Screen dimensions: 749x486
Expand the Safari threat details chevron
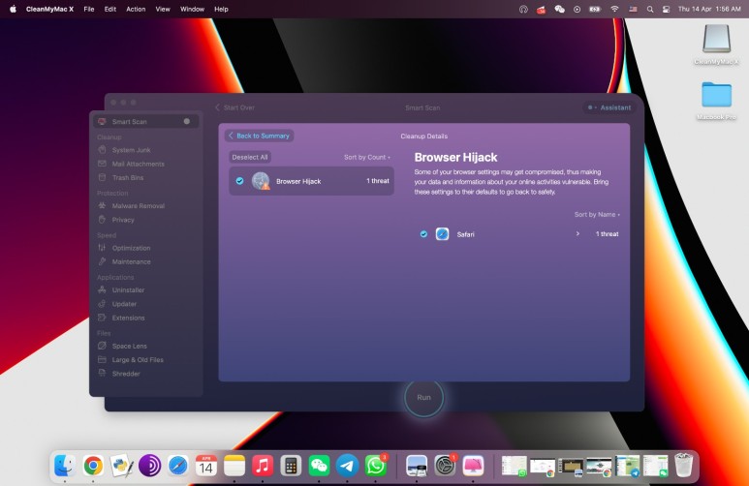[577, 234]
